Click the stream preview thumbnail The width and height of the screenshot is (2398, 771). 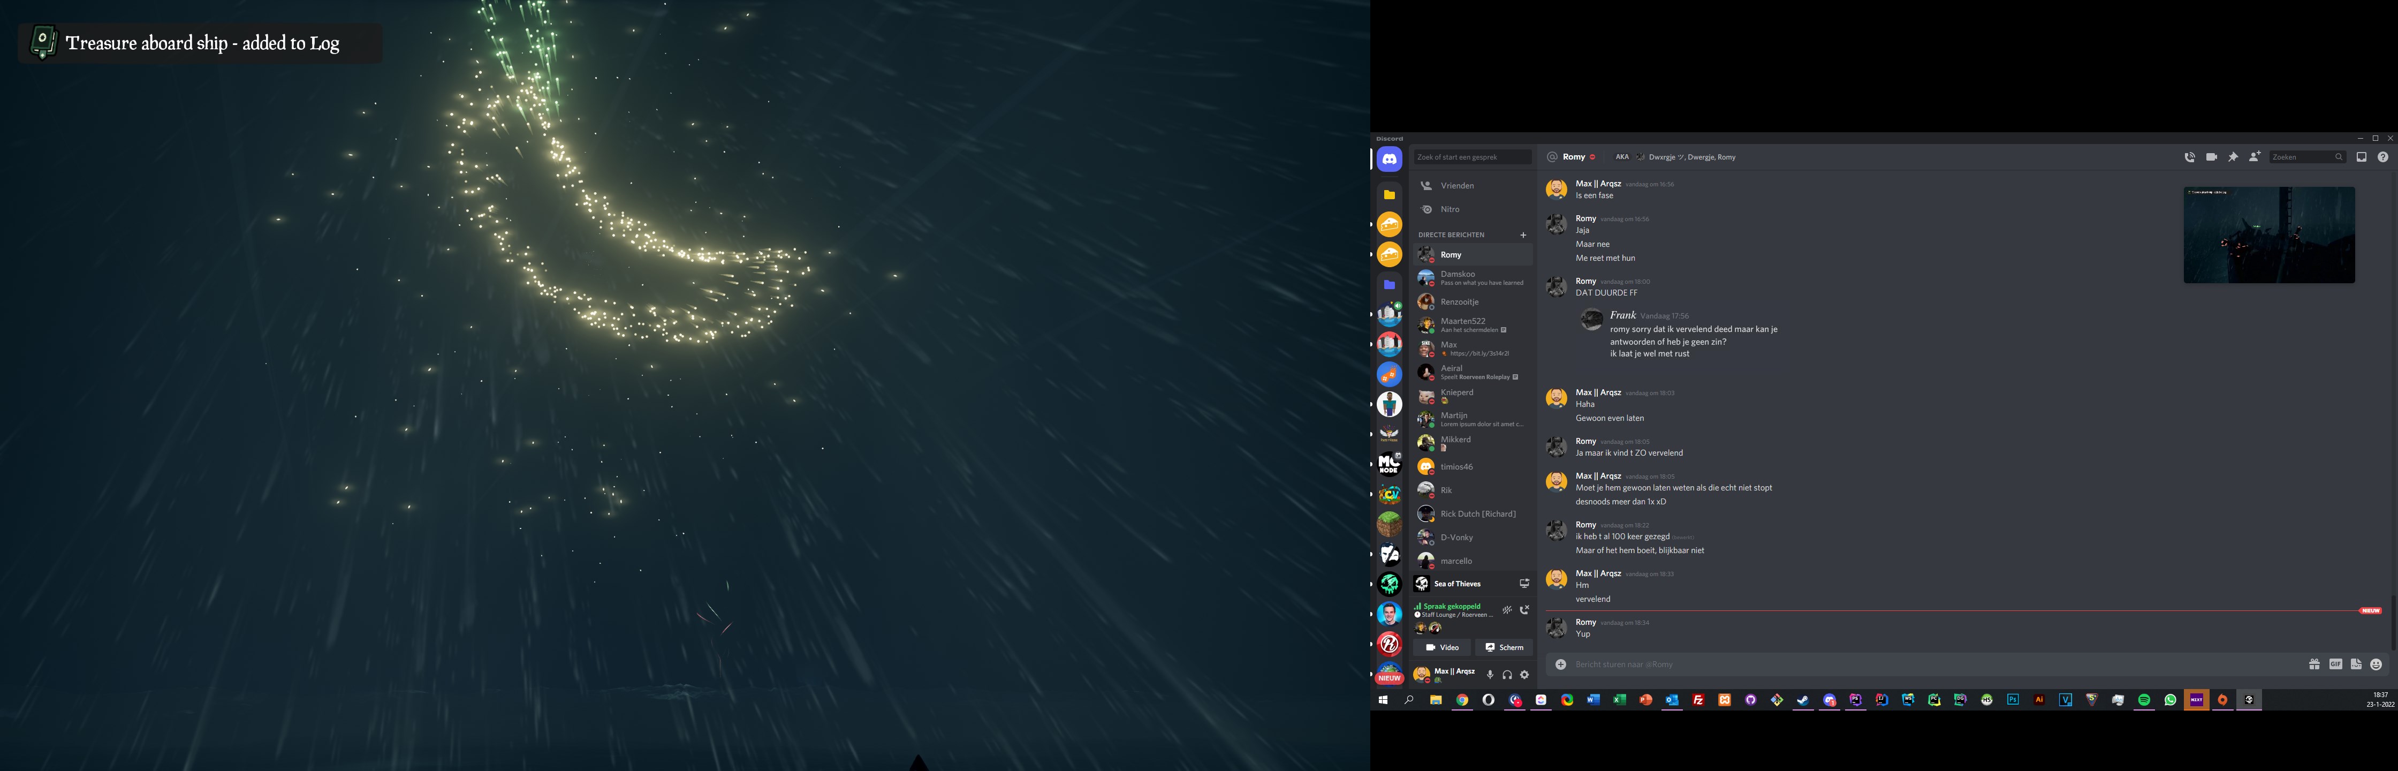2268,235
